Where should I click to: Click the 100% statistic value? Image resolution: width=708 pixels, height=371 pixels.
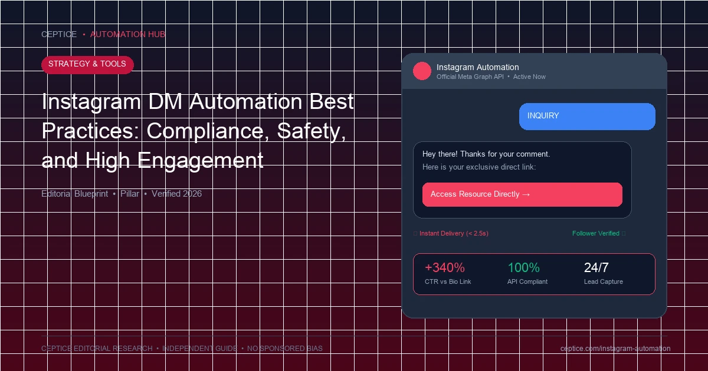(523, 268)
